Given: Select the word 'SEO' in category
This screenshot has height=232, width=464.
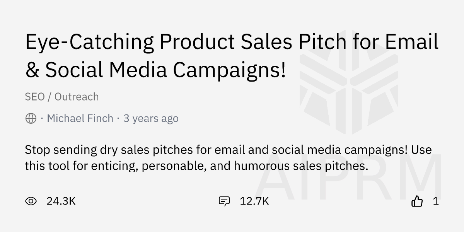Looking at the screenshot, I should pos(35,97).
